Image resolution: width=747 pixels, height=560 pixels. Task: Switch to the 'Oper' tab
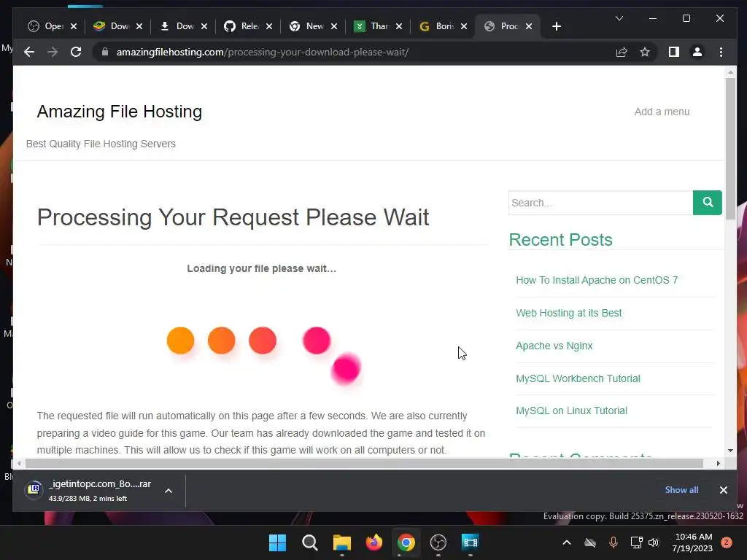click(46, 26)
